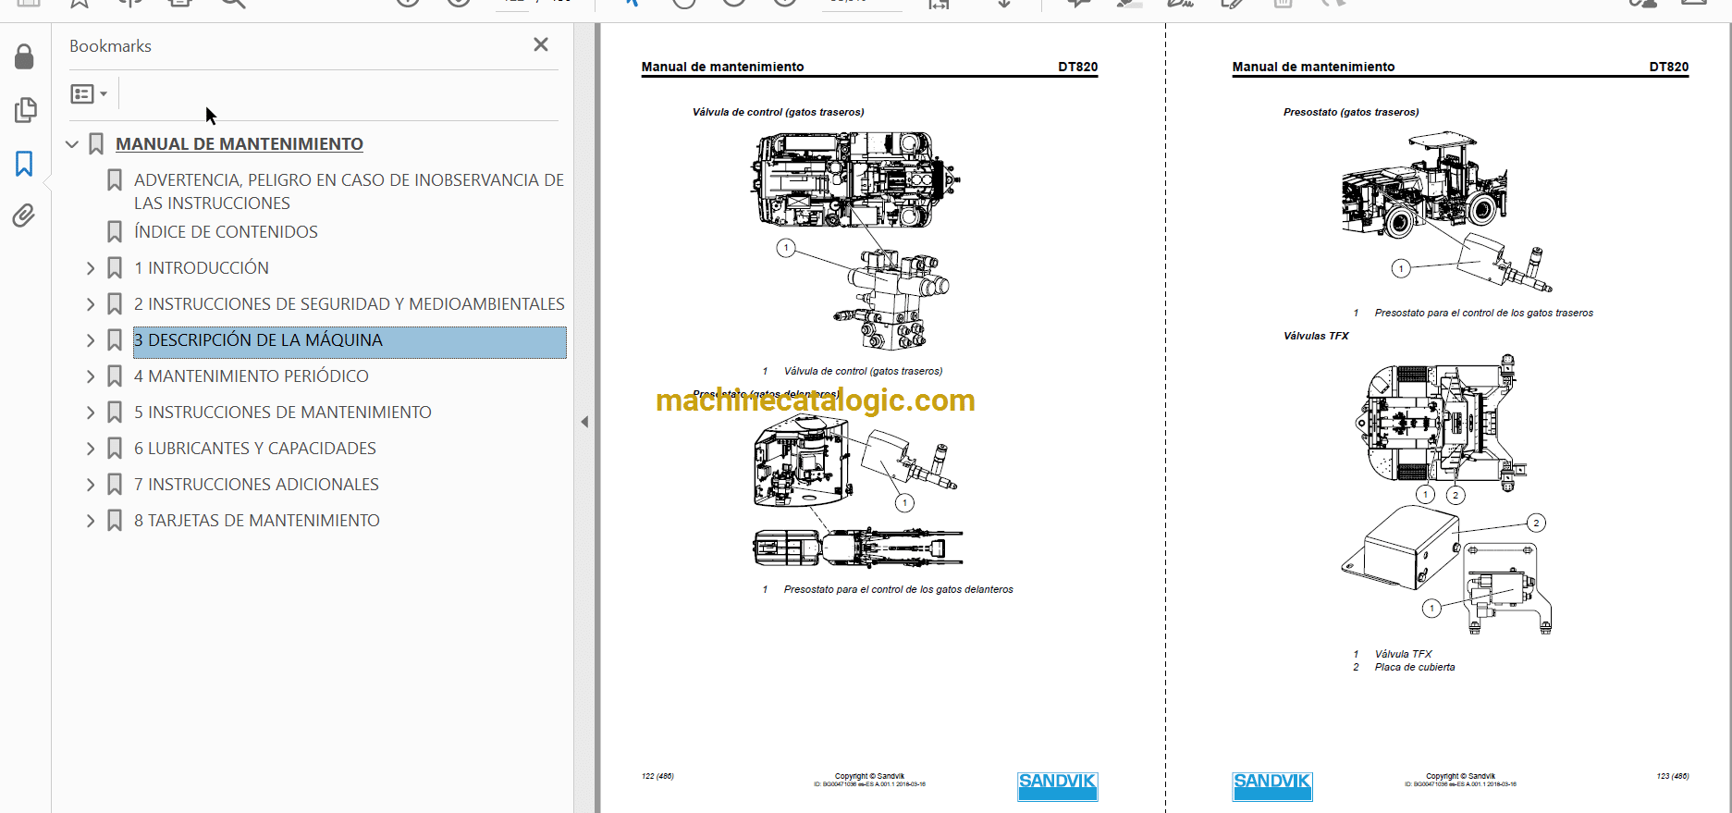Open the bookmarks Options dropdown menu
The image size is (1732, 813).
coord(90,93)
